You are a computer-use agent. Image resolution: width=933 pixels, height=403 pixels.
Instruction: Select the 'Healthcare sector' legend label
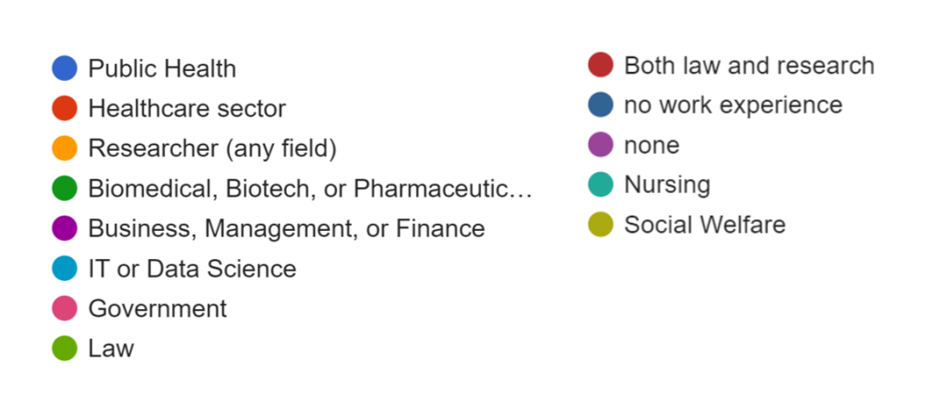pos(187,108)
